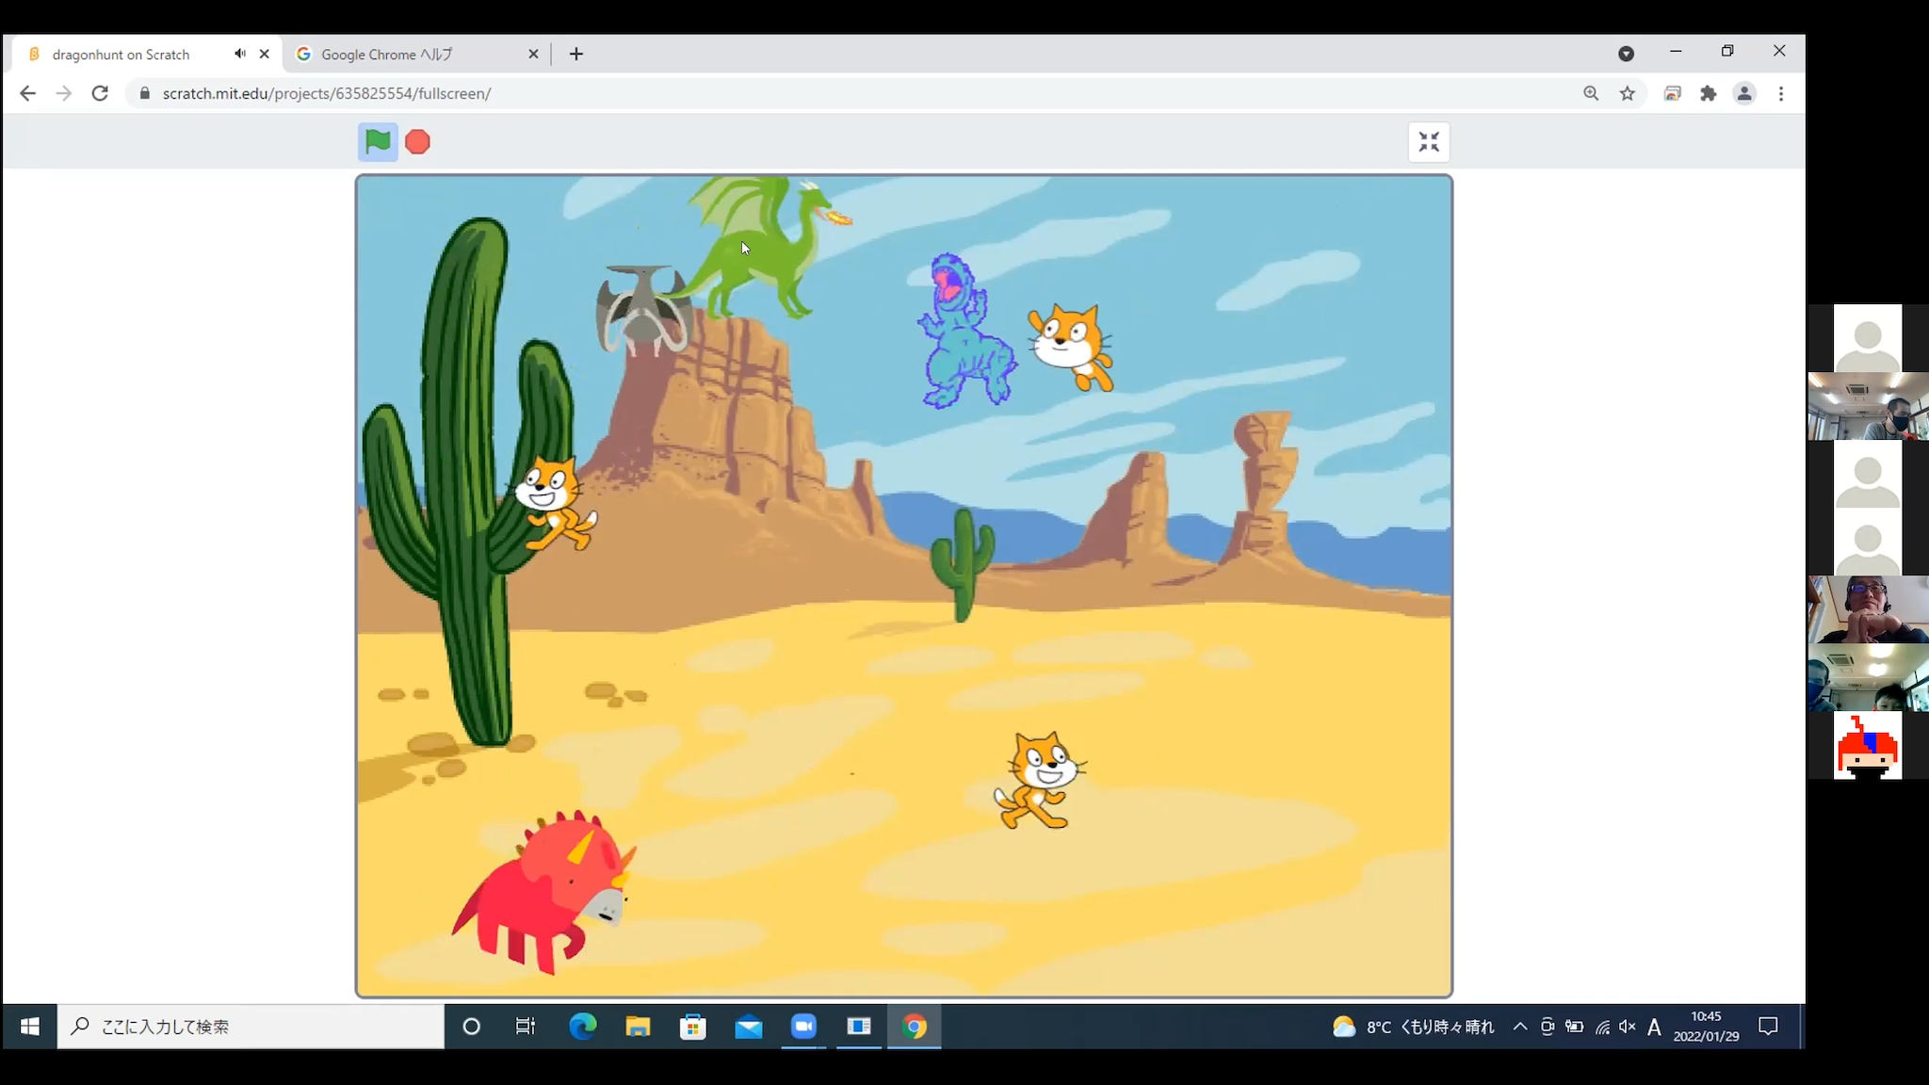Close the dragonhunt on Scratch tab
This screenshot has height=1085, width=1929.
click(265, 54)
